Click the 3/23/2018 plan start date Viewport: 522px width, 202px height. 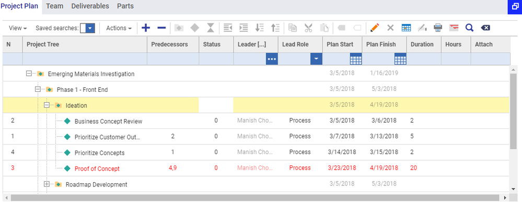click(x=342, y=168)
